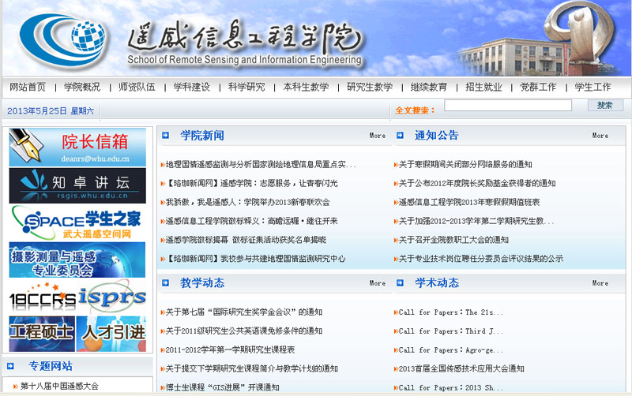Select 科学研究 in the navigation bar
The image size is (632, 396).
pos(246,87)
